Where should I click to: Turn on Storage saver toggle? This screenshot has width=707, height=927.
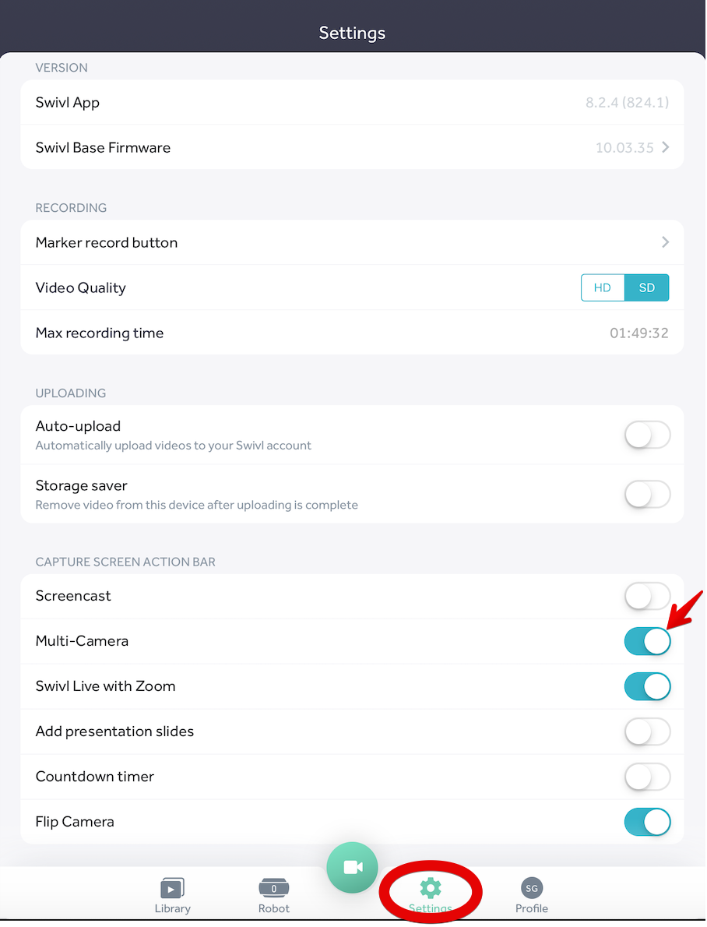tap(647, 494)
